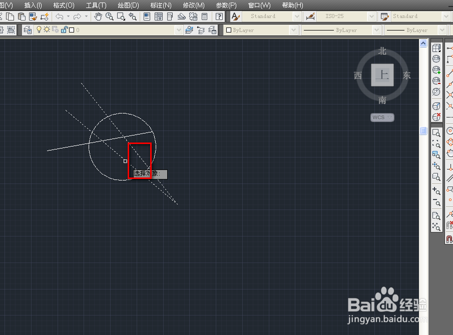Open the Properties palette icon
Viewport: 453px width, 335px height.
(x=147, y=16)
